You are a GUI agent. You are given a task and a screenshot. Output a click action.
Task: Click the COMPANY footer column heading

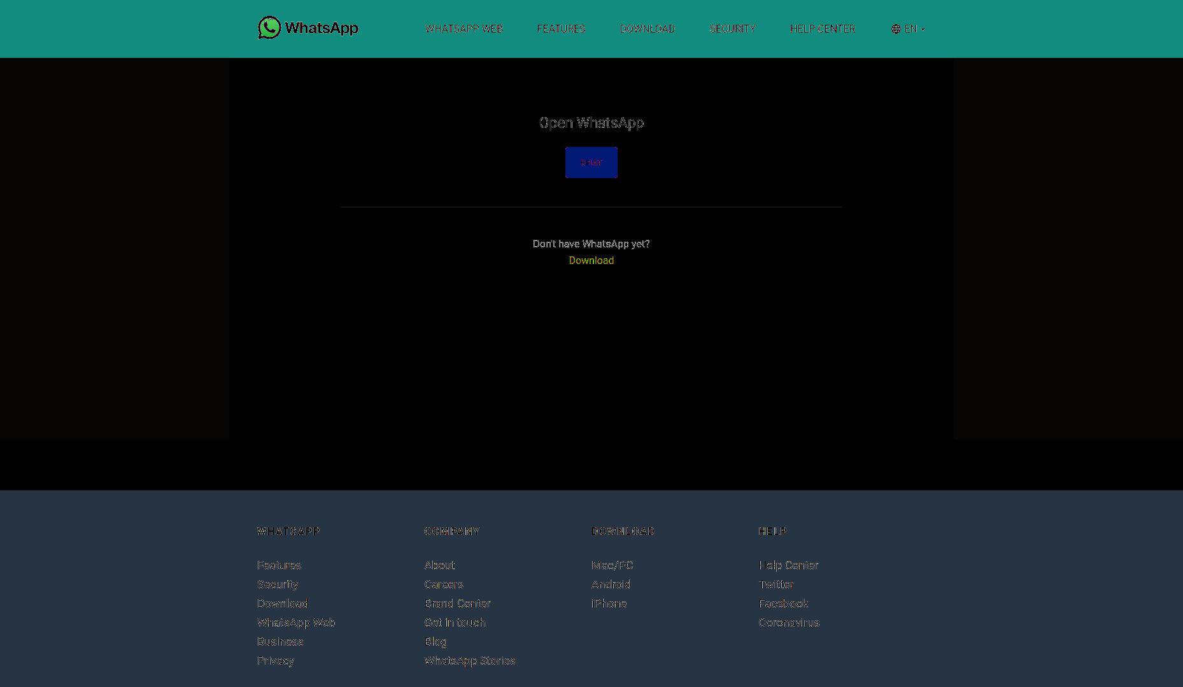coord(451,531)
